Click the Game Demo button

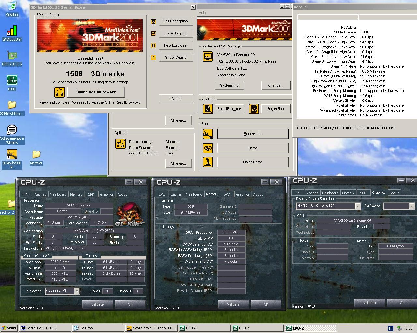click(x=253, y=162)
